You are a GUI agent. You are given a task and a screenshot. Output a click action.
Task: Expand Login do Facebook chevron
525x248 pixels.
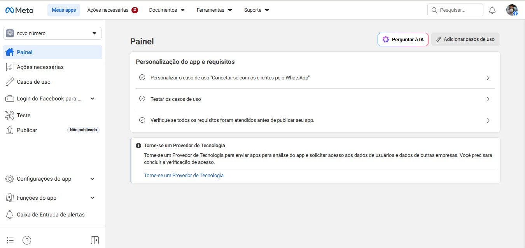click(93, 98)
